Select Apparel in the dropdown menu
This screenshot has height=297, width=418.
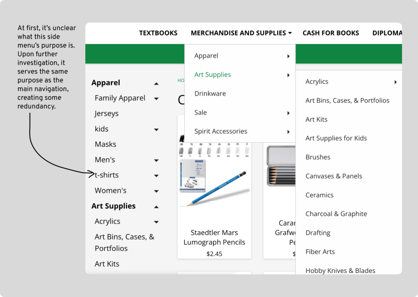pyautogui.click(x=206, y=56)
